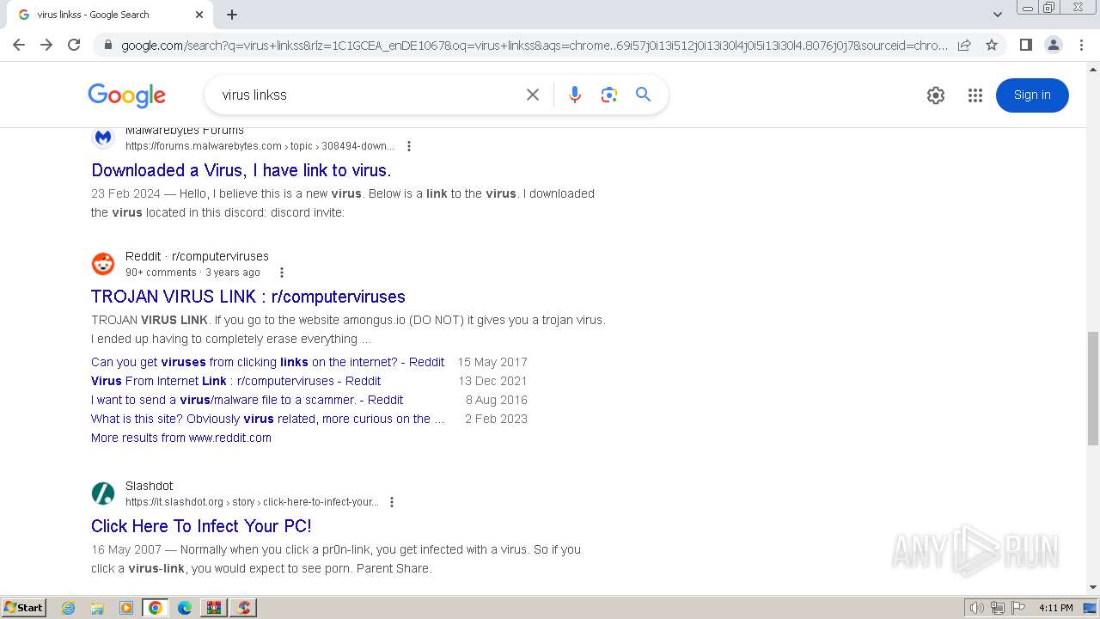Share this page icon in address bar
This screenshot has height=619, width=1100.
click(x=964, y=45)
